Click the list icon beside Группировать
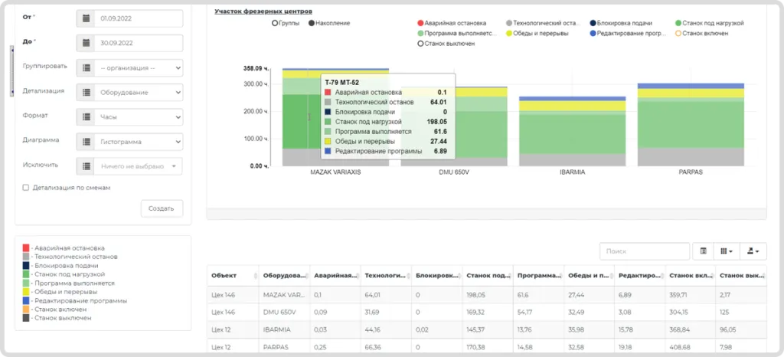The image size is (784, 357). [86, 68]
